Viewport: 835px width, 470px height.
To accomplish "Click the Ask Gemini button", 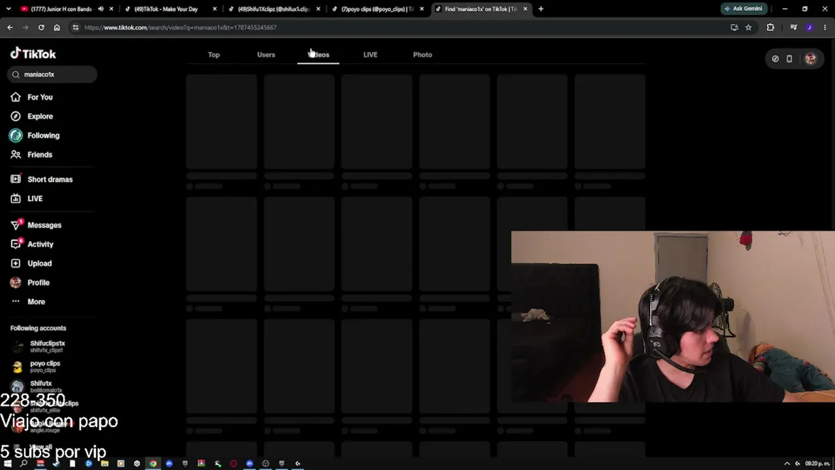I will pos(743,9).
